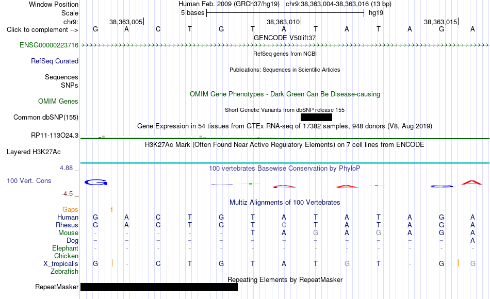The image size is (490, 299).
Task: Click the red A PhyloP logo at right end
Action: click(x=472, y=182)
